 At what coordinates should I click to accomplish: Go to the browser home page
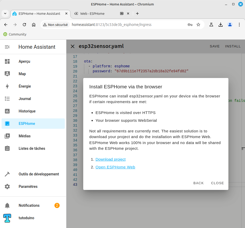click(x=34, y=25)
